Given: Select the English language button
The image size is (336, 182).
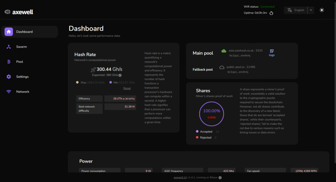Looking at the screenshot, I should click(296, 10).
